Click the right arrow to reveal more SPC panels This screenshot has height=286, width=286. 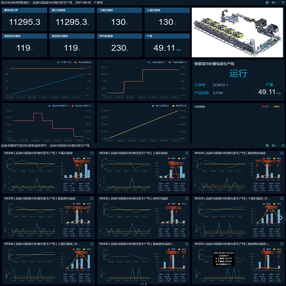click(281, 218)
